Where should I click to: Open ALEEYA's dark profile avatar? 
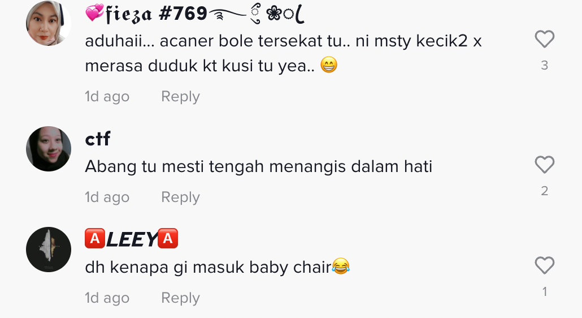[x=48, y=250]
